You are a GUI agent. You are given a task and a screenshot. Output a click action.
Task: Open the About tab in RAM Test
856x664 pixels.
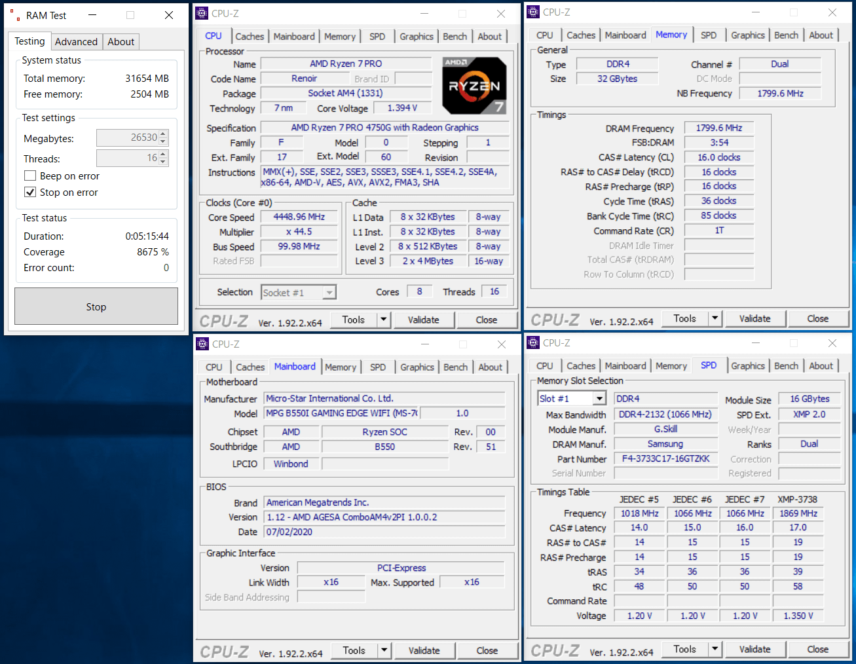tap(121, 41)
